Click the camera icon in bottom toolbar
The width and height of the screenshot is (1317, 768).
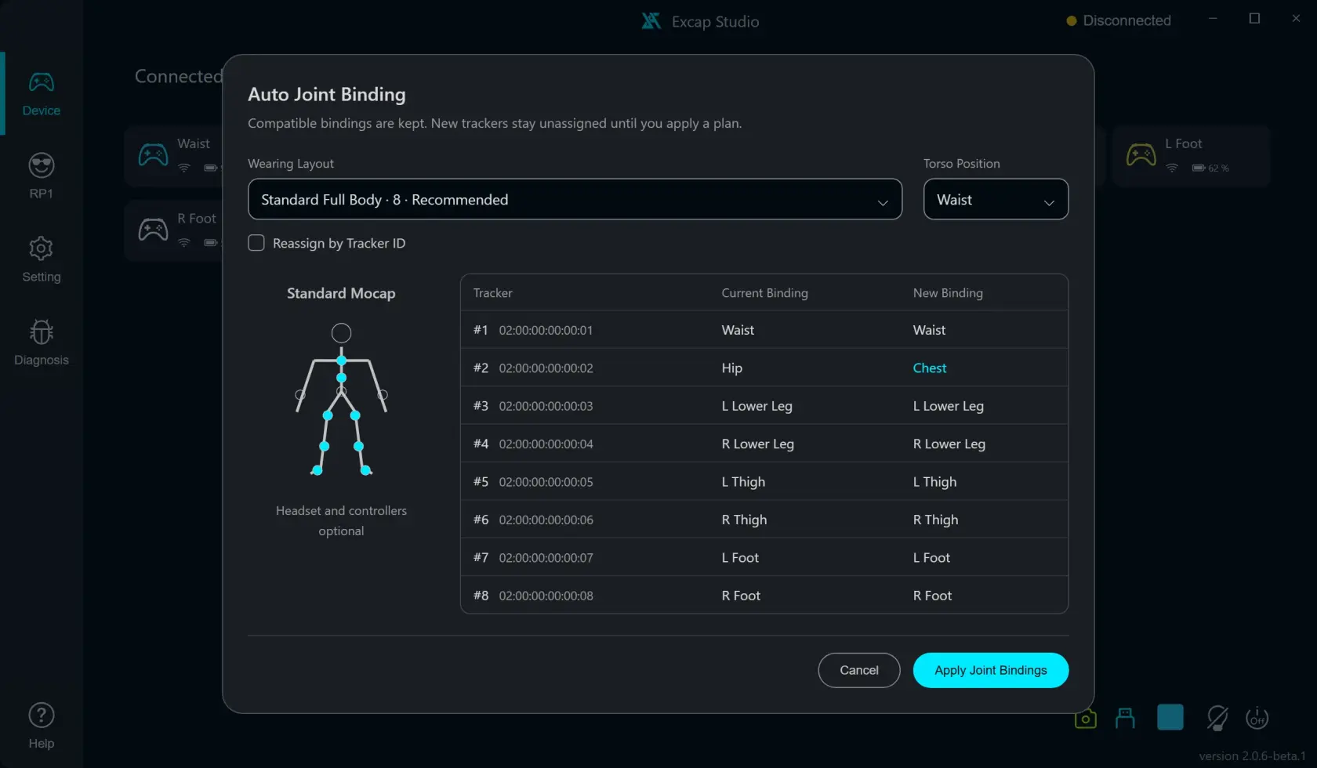tap(1085, 718)
